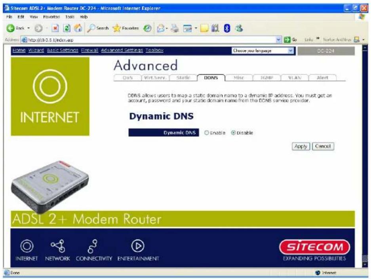Open Search with magnifier icon
The image size is (371, 279).
pyautogui.click(x=98, y=28)
